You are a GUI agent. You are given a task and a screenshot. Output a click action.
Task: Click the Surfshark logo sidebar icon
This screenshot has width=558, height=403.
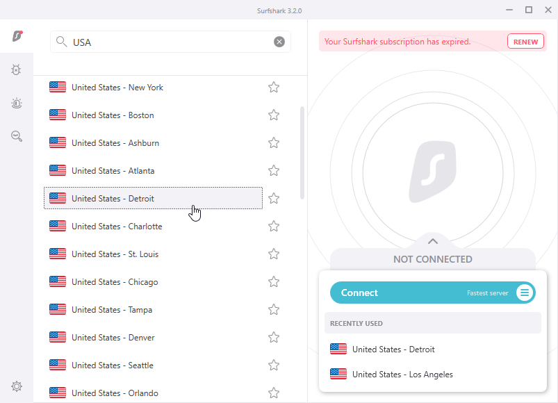click(x=17, y=36)
